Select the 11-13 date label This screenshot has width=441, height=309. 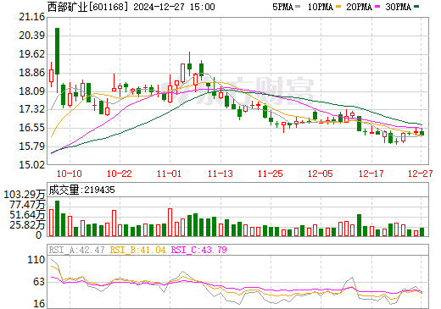[x=220, y=174]
